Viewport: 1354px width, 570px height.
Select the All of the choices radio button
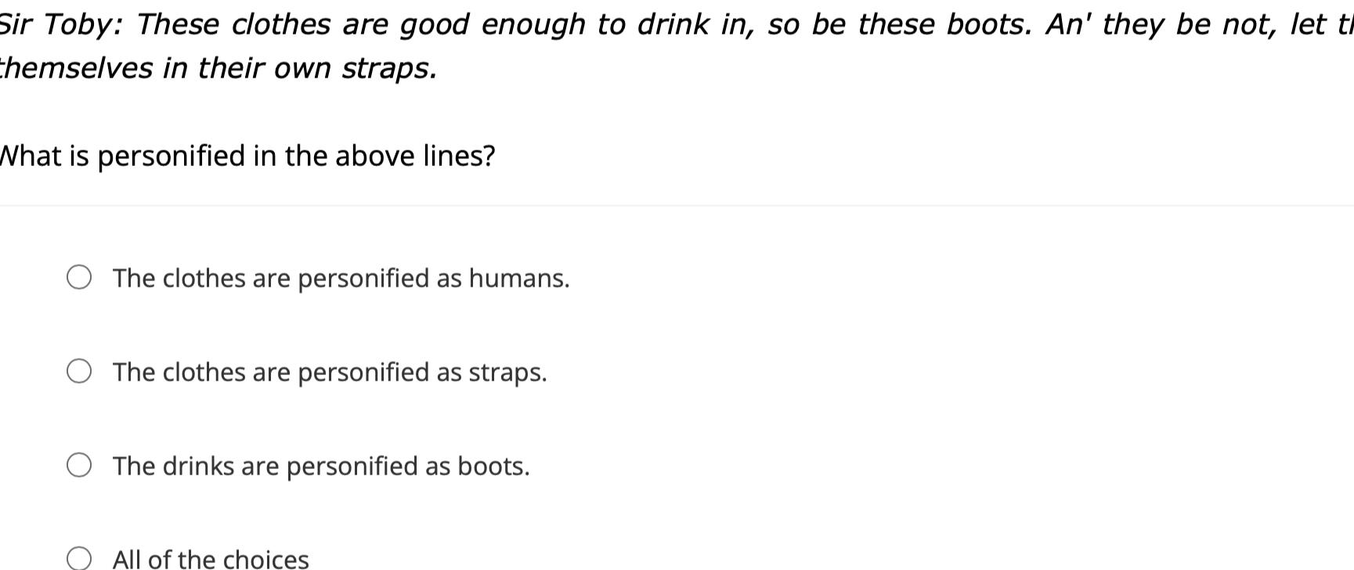79,557
